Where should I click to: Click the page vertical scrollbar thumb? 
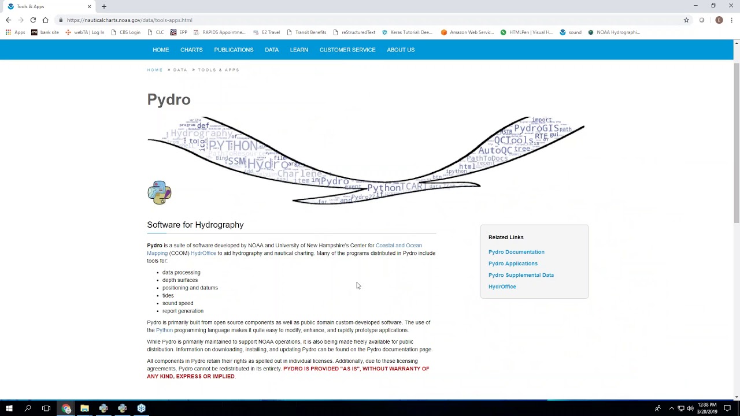pos(737,142)
